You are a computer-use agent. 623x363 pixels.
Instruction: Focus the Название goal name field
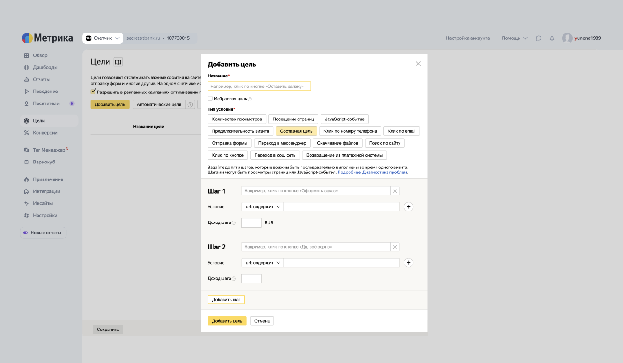coord(259,87)
